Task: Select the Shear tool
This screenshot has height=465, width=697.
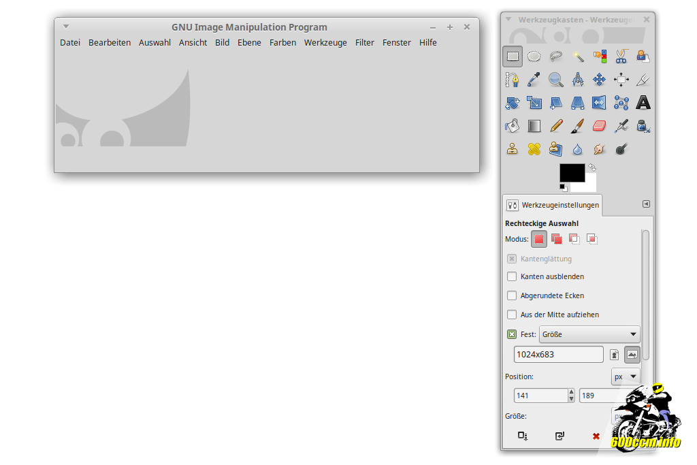Action: click(555, 103)
